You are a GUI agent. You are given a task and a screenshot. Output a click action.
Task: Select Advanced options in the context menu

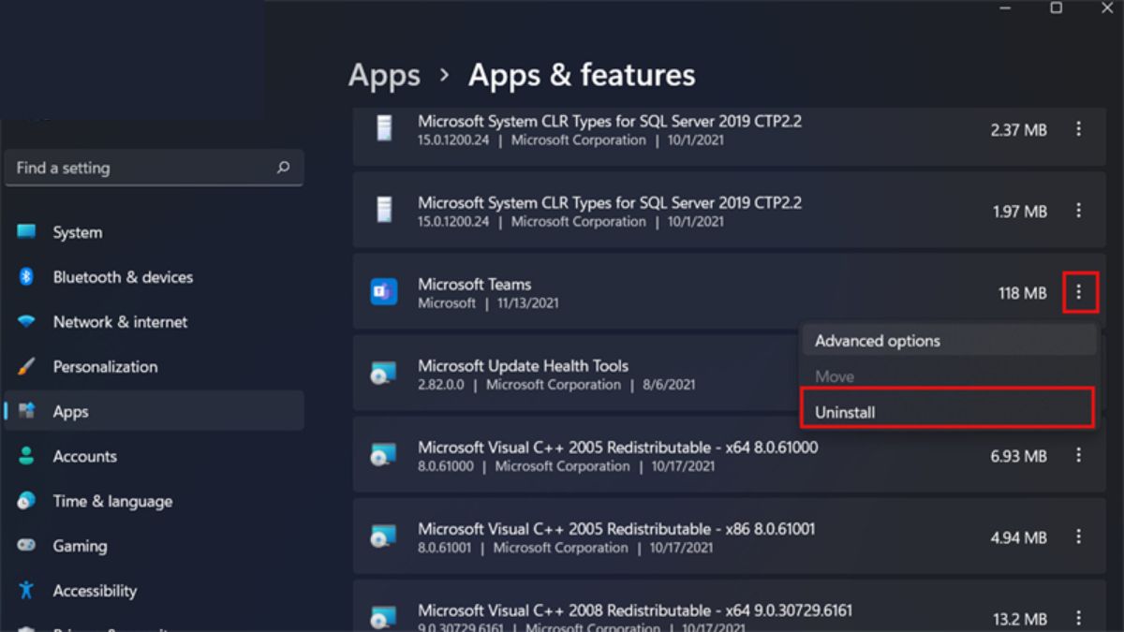click(x=946, y=341)
